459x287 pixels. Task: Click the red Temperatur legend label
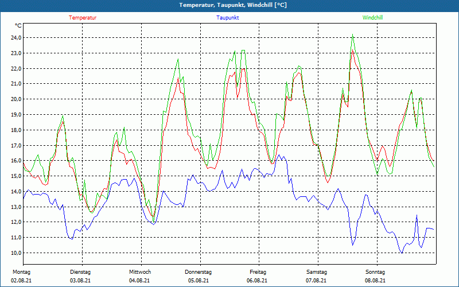click(x=83, y=18)
